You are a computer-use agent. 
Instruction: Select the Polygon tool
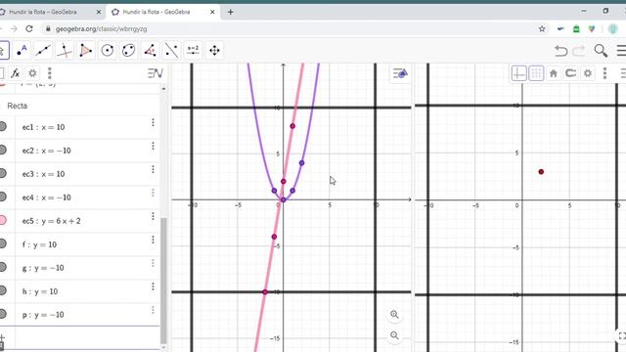[85, 51]
